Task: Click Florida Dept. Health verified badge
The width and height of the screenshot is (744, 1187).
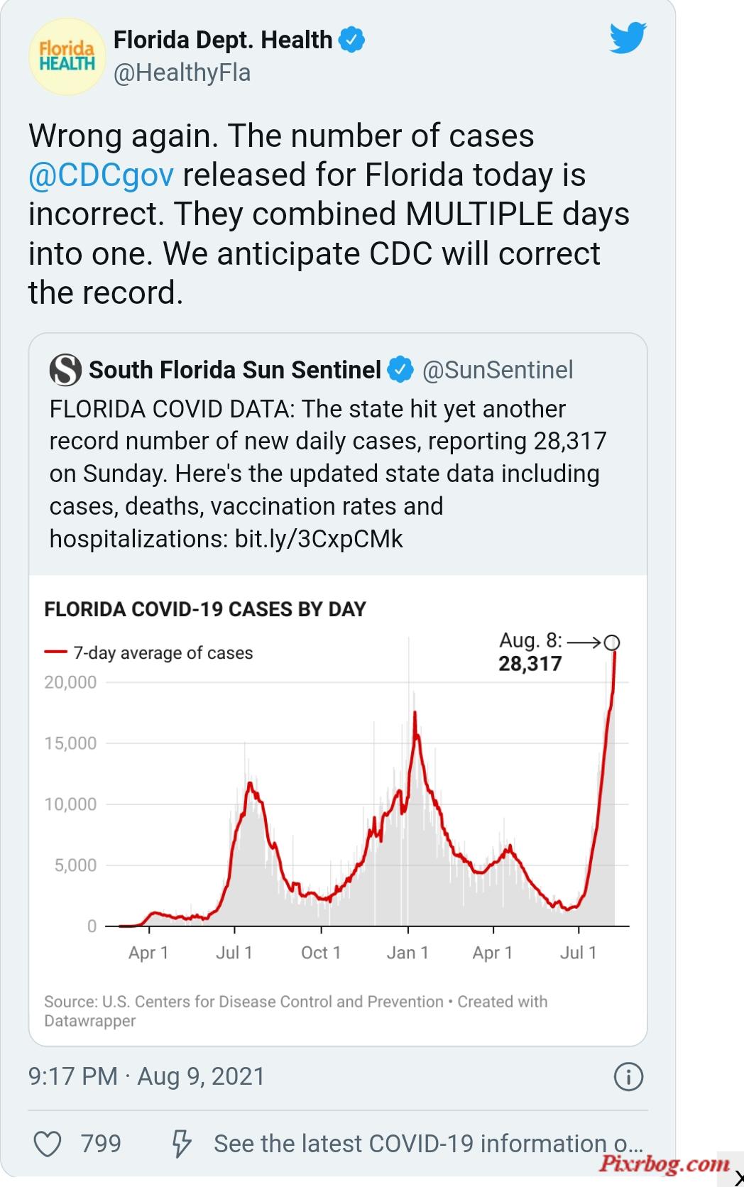Action: (x=351, y=40)
